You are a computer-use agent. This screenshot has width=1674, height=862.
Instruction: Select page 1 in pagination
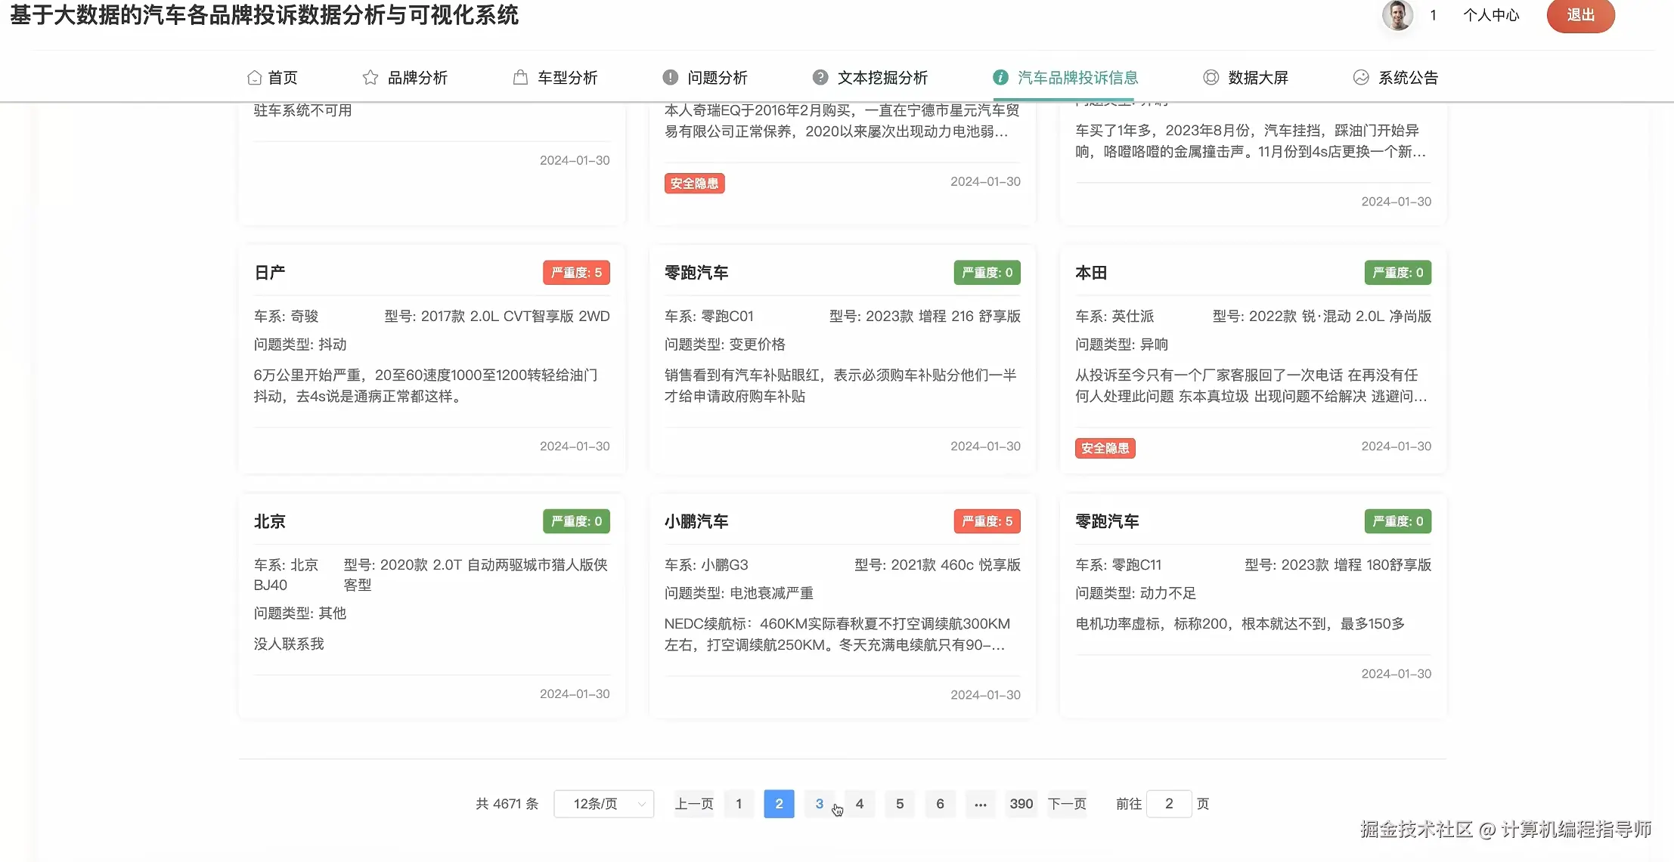coord(739,804)
